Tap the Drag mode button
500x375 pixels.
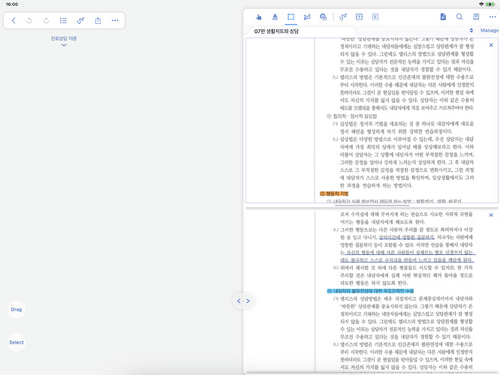pyautogui.click(x=17, y=309)
